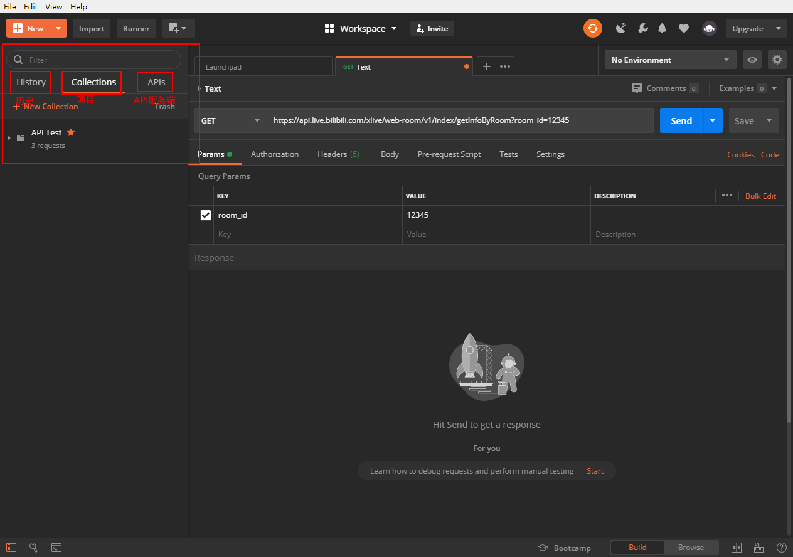Open the tab options ellipsis
This screenshot has height=557, width=793.
505,66
